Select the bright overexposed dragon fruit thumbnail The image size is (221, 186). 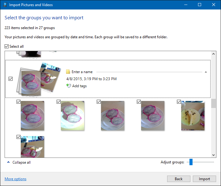[x=73, y=116]
